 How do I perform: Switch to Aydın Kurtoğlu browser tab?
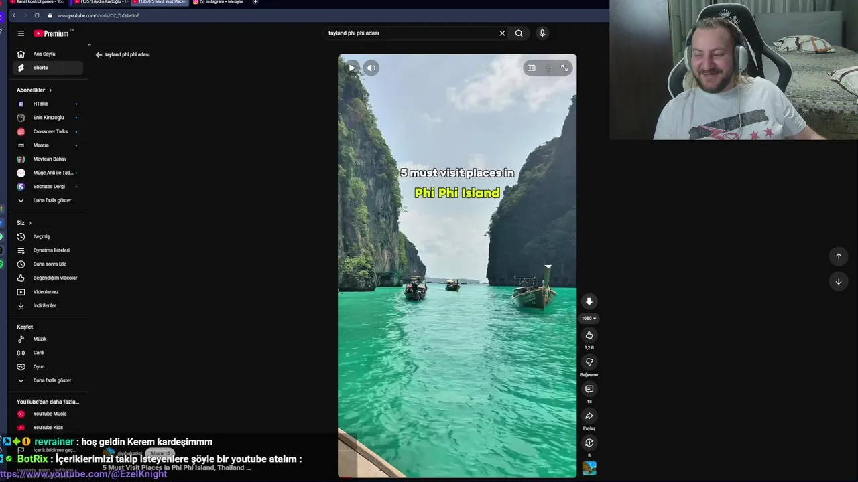(101, 2)
